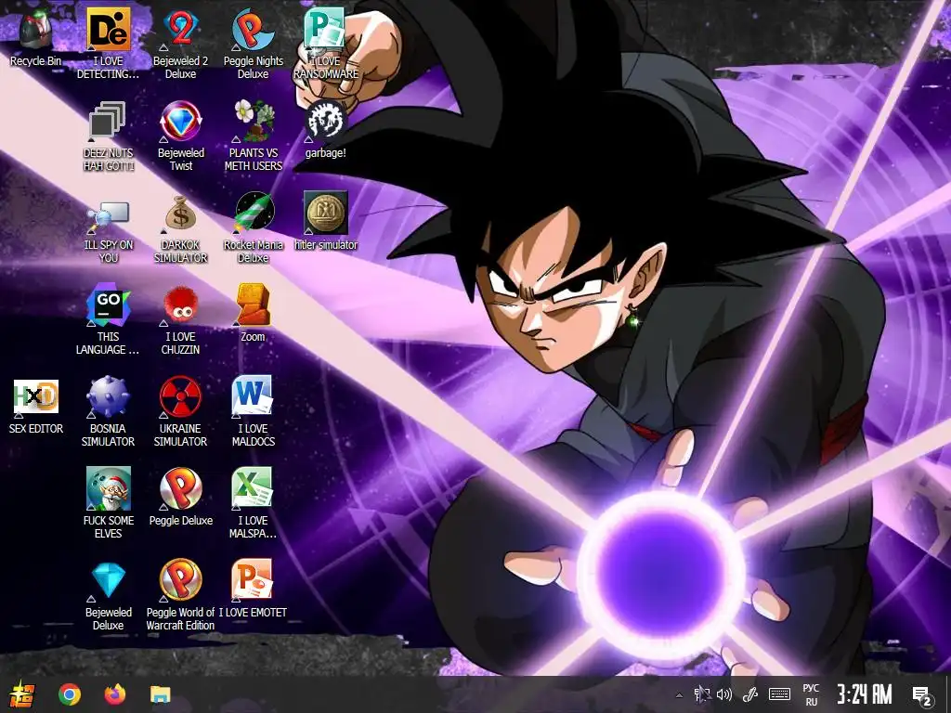
Task: Open the I LOVE CHUZZIN shortcut
Action: click(181, 319)
